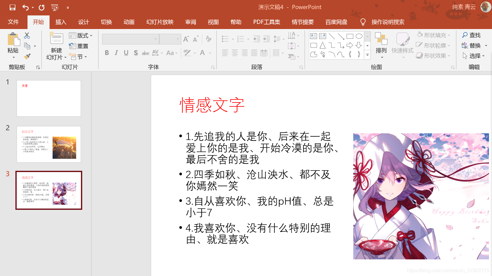Toggle align text right

pyautogui.click(x=244, y=53)
